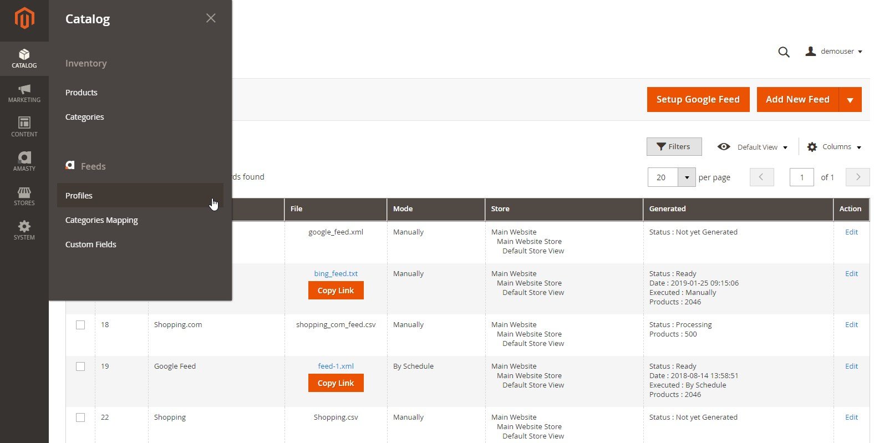Open the Catalog sidebar section
Viewport: 874px width, 443px height.
[24, 59]
